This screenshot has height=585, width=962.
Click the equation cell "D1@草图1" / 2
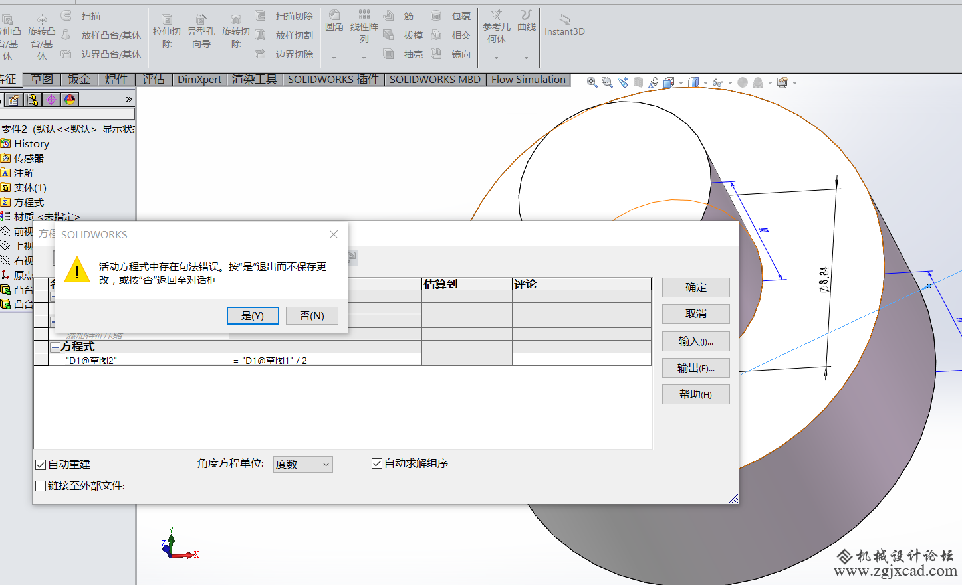325,360
